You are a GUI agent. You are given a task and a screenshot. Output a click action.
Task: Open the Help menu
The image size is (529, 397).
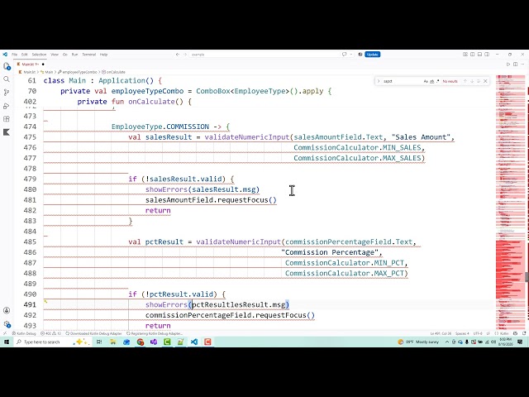click(103, 55)
